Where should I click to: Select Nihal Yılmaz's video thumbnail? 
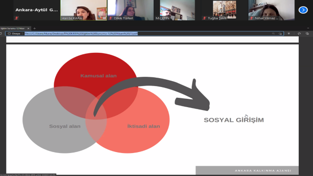coord(271,10)
